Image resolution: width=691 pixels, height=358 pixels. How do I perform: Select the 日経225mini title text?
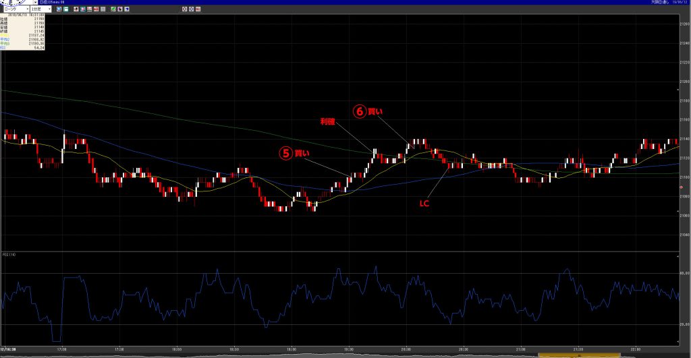tap(52, 2)
